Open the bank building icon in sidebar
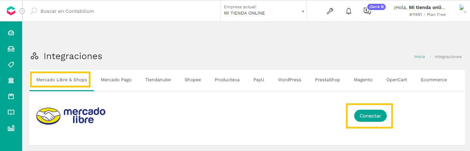Image resolution: width=470 pixels, height=151 pixels. point(11,81)
